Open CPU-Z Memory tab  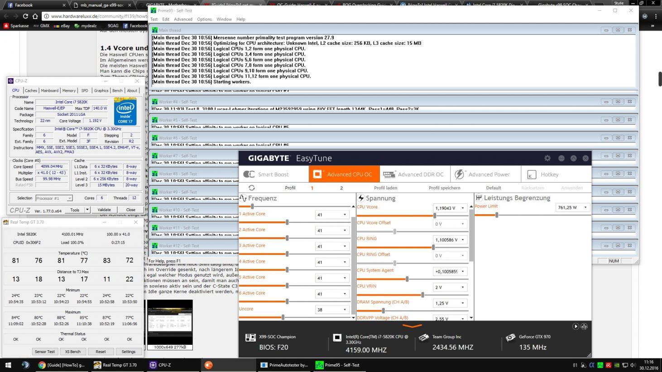(x=69, y=90)
